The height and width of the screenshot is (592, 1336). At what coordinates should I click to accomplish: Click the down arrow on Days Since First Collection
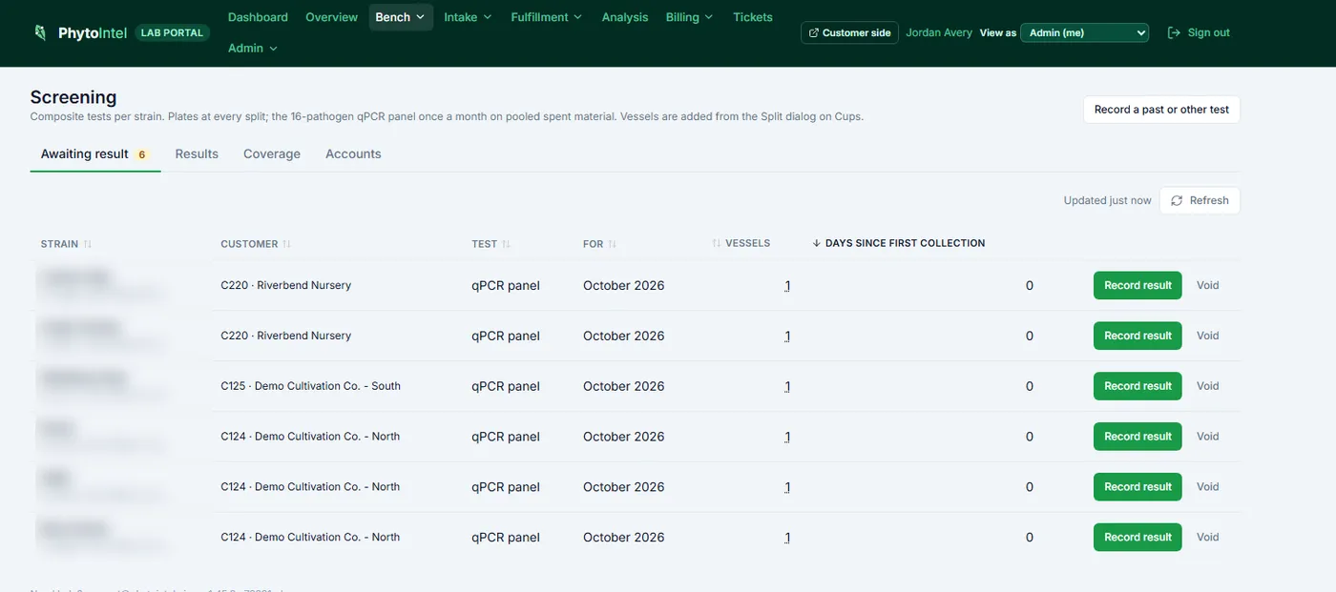pyautogui.click(x=817, y=243)
